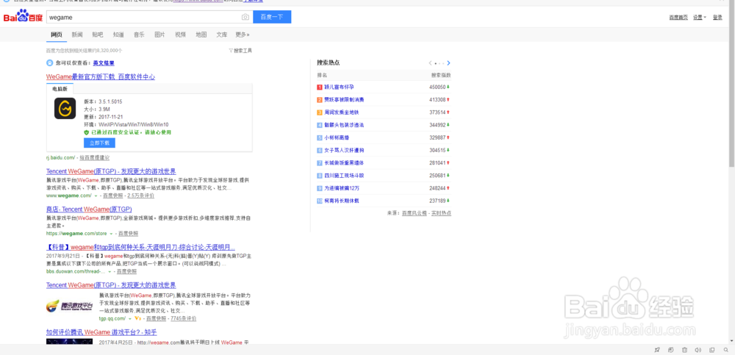This screenshot has width=735, height=355.
Task: Click the 登录 login link
Action: click(x=717, y=18)
